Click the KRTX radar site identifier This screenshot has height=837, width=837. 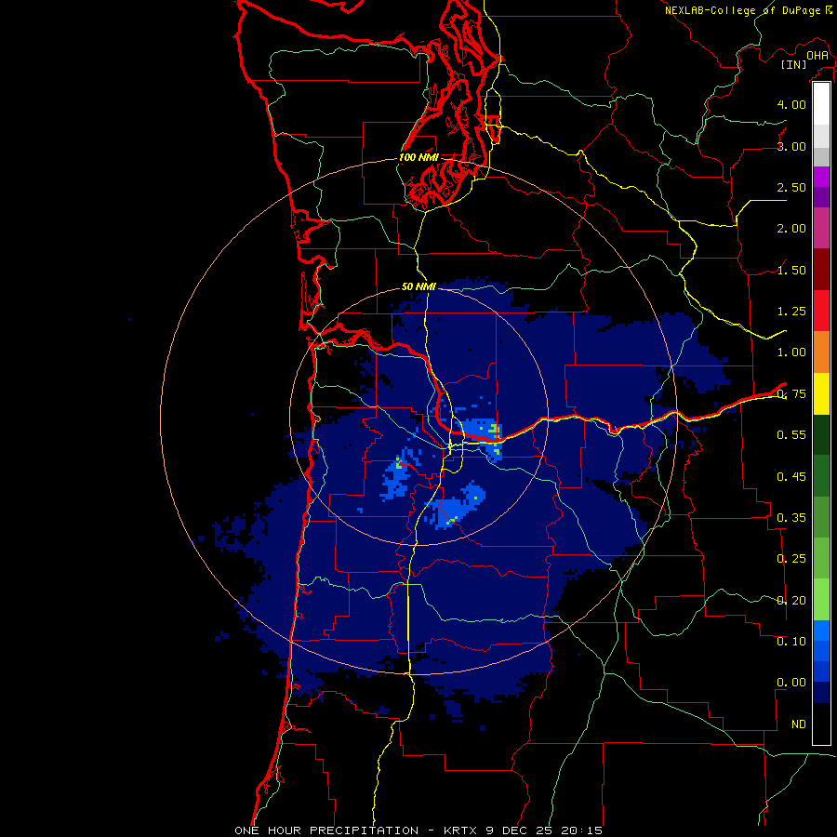[461, 830]
